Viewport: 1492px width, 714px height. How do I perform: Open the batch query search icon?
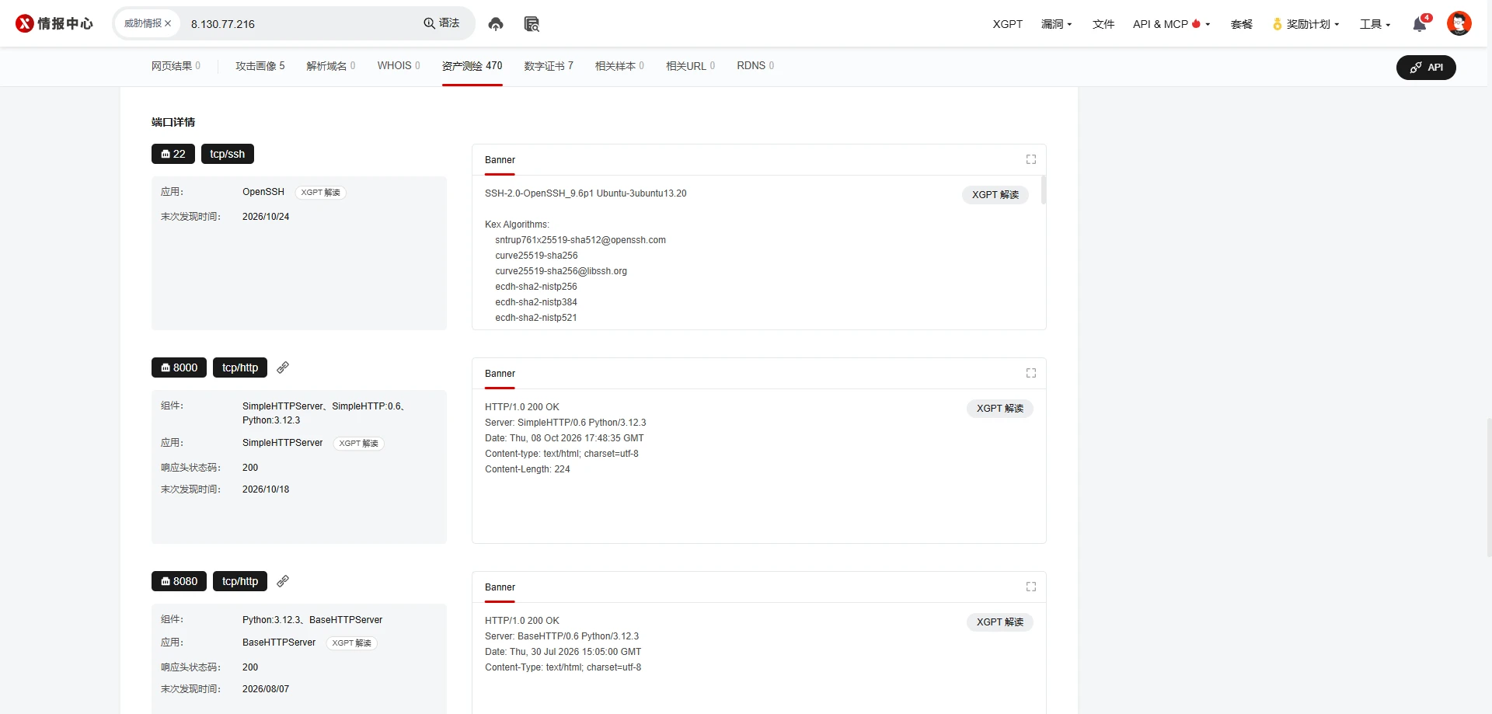tap(532, 24)
